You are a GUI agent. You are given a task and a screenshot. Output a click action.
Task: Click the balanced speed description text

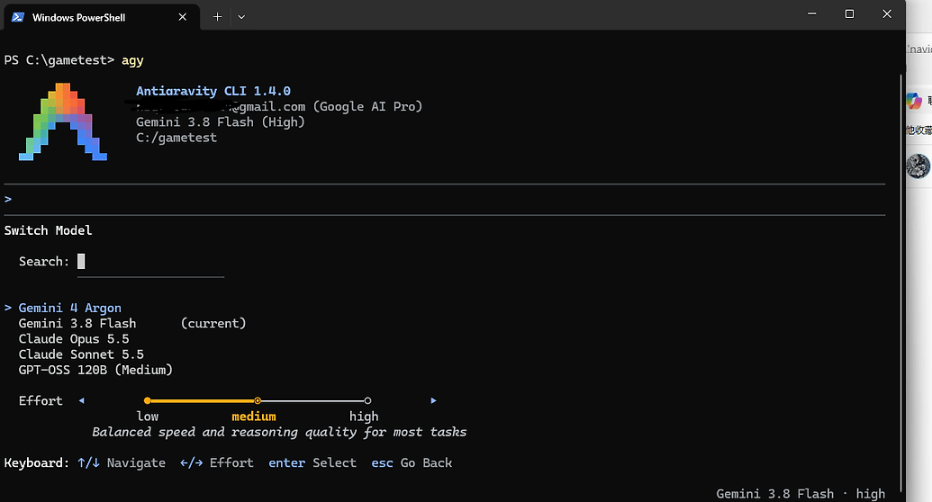point(279,432)
